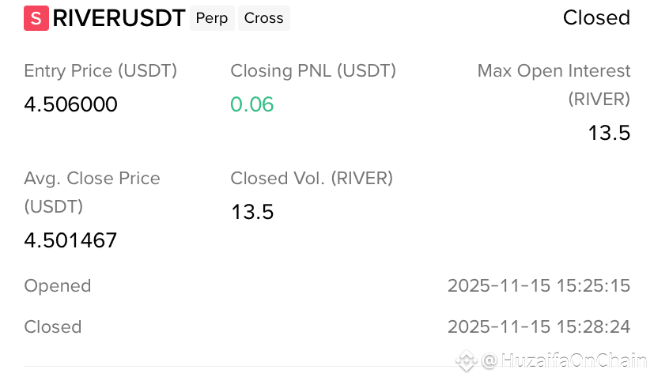
Task: Click the red S short-position icon
Action: point(36,18)
